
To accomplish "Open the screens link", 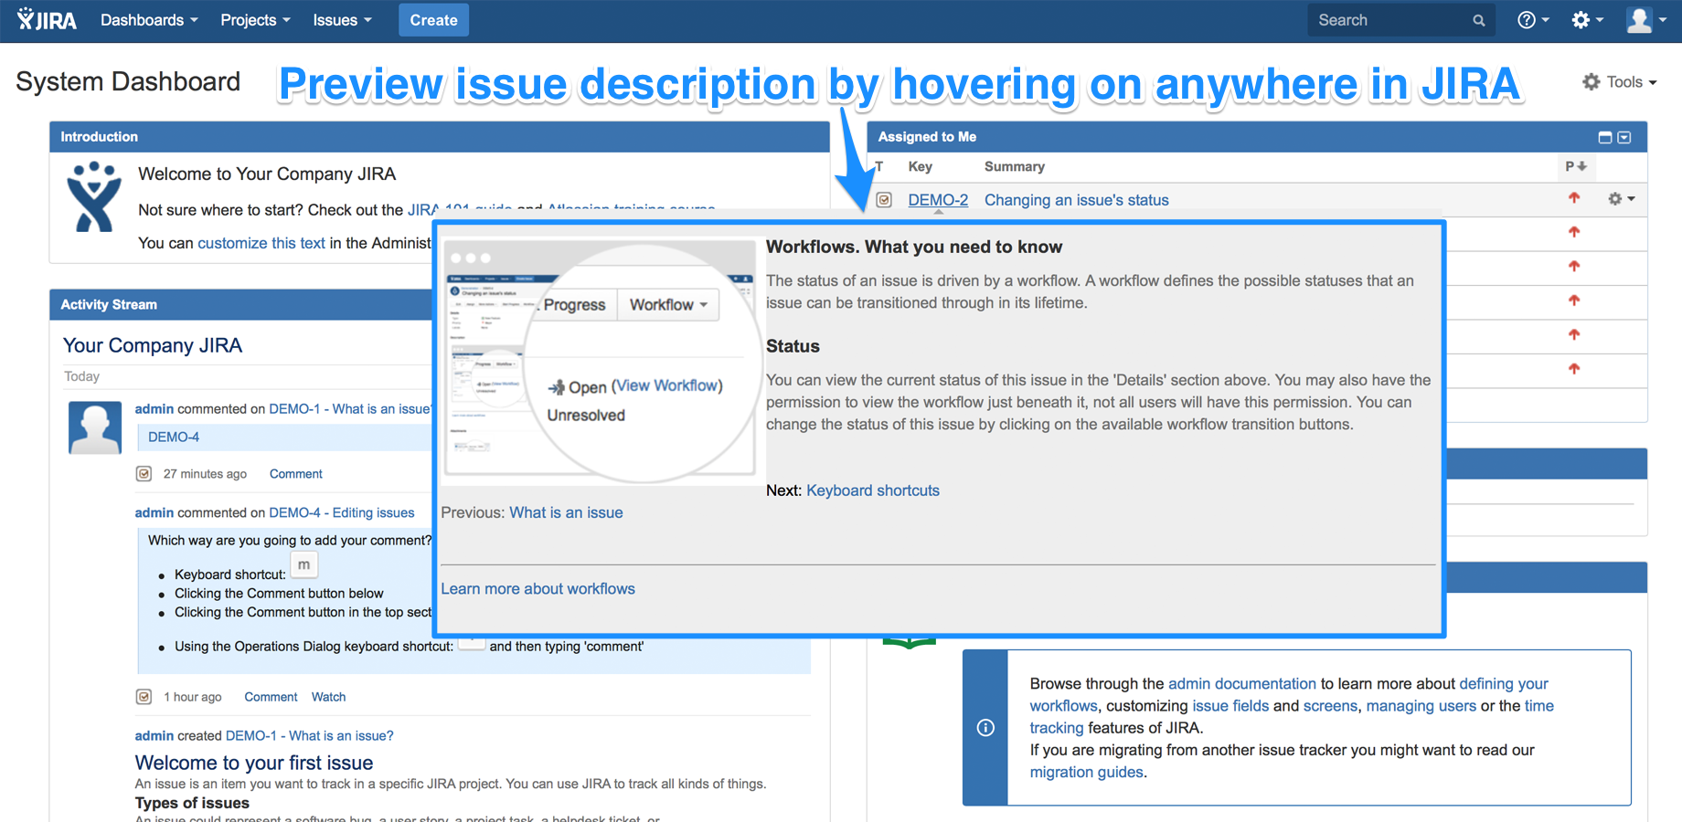I will pos(1330,706).
